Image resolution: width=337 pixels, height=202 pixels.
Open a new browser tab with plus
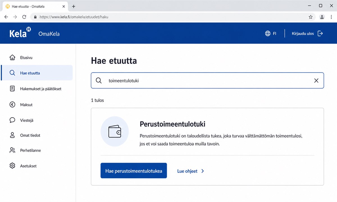(74, 6)
